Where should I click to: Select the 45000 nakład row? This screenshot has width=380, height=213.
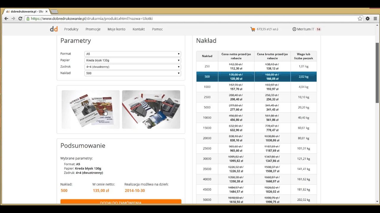pyautogui.click(x=256, y=189)
